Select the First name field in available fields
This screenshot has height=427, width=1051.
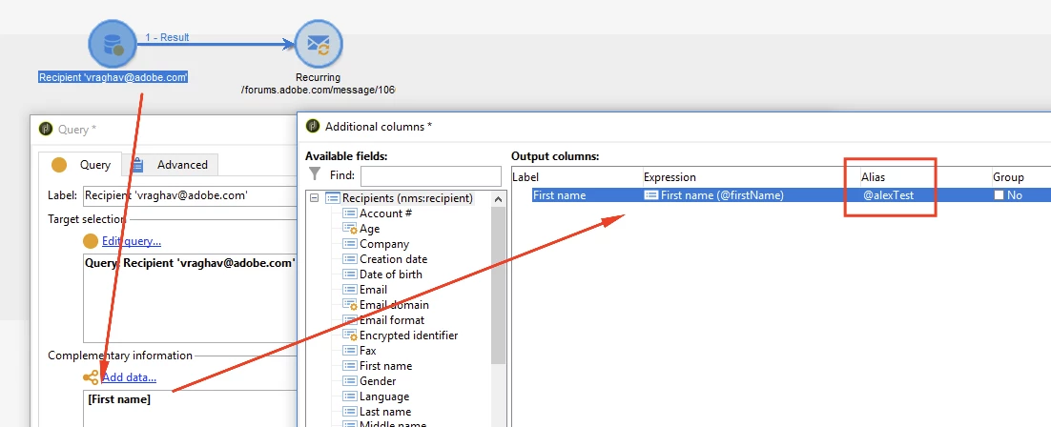(x=386, y=366)
